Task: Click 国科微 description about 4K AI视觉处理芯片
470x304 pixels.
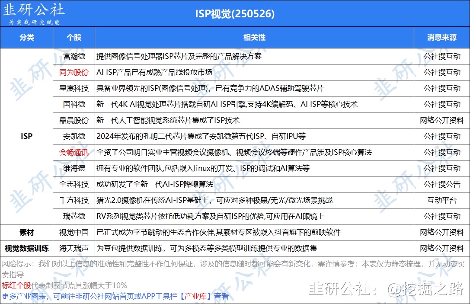Action: point(227,104)
